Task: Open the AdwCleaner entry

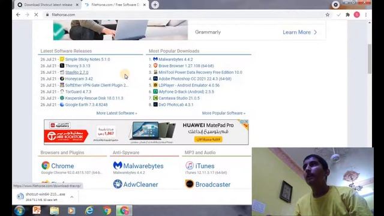Action: [140, 184]
